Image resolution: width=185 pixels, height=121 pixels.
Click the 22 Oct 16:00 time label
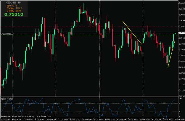tap(145, 120)
